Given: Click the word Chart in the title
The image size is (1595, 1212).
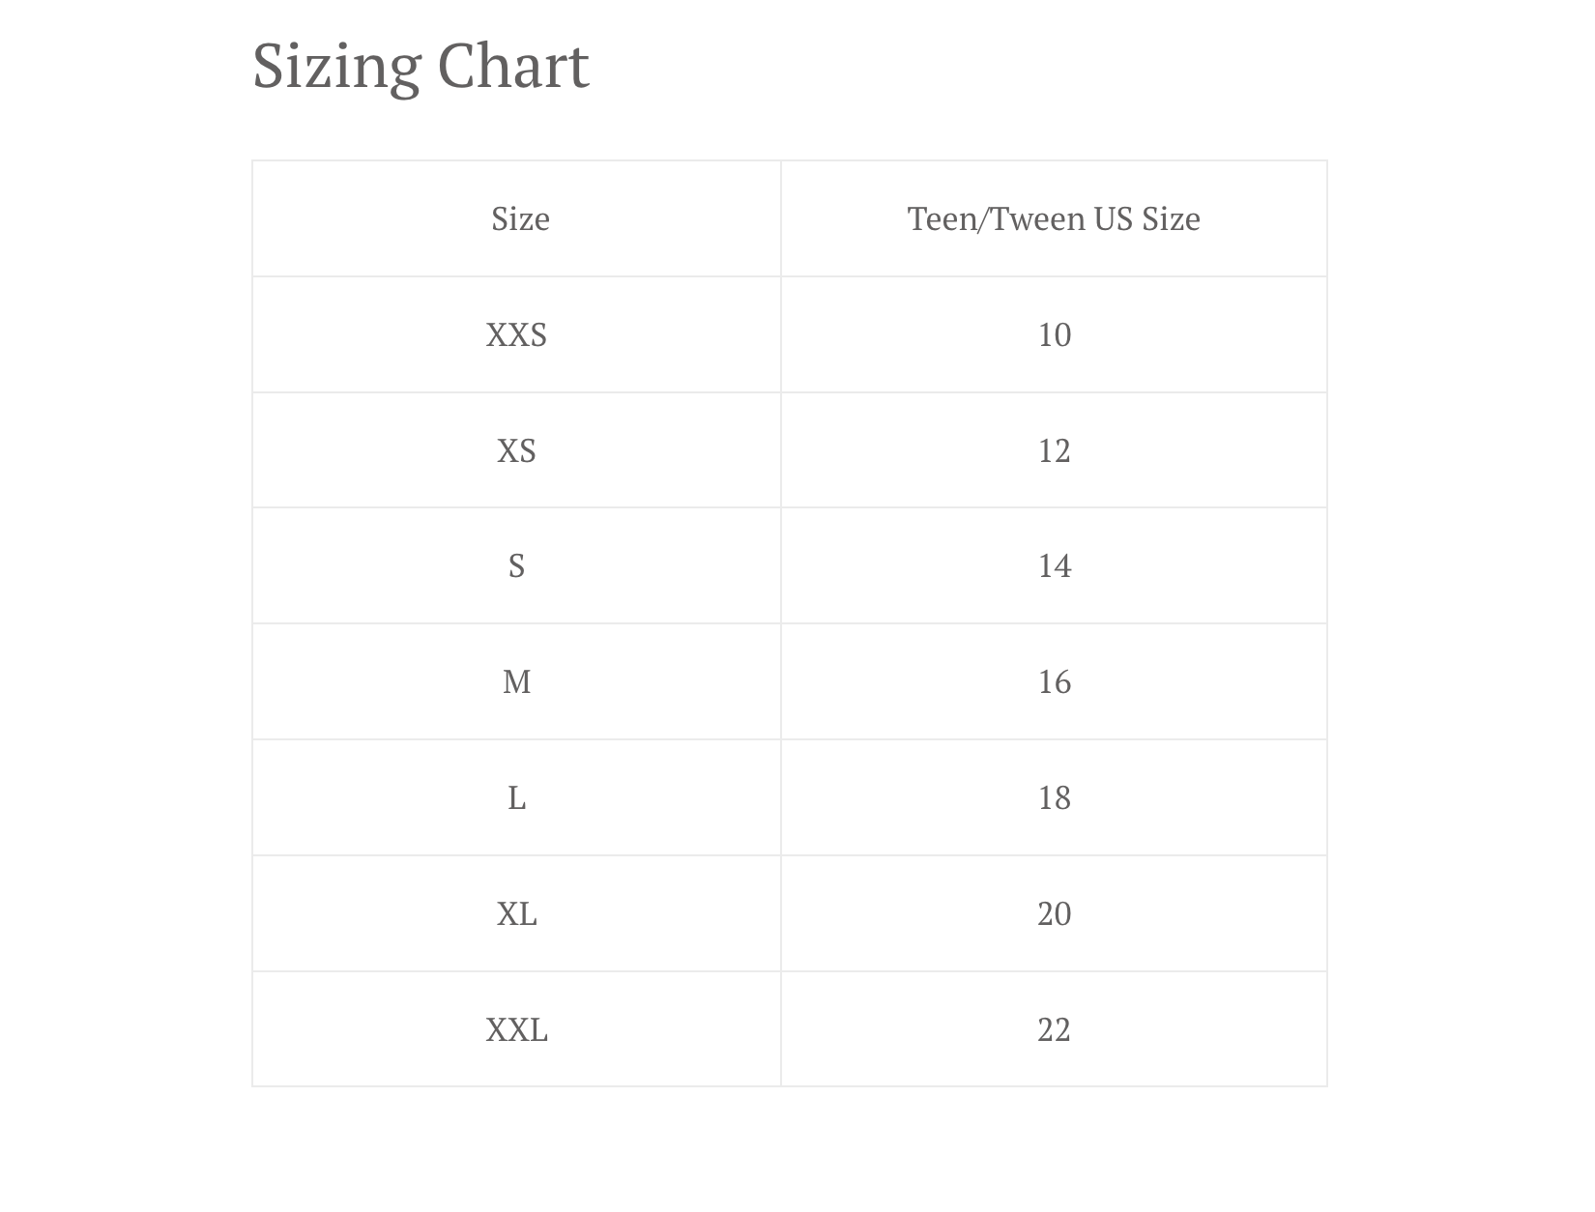Looking at the screenshot, I should [x=513, y=66].
